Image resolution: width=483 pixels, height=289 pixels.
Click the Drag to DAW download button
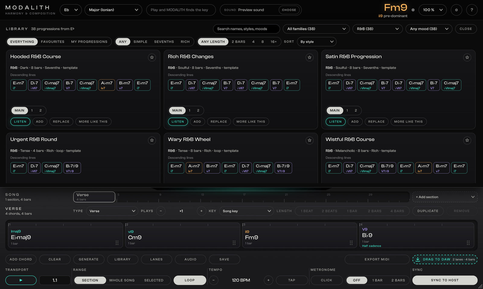[445, 259]
